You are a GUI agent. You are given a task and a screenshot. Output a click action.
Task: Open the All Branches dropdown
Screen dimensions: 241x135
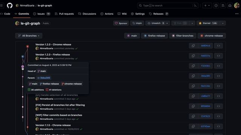[x=29, y=36]
